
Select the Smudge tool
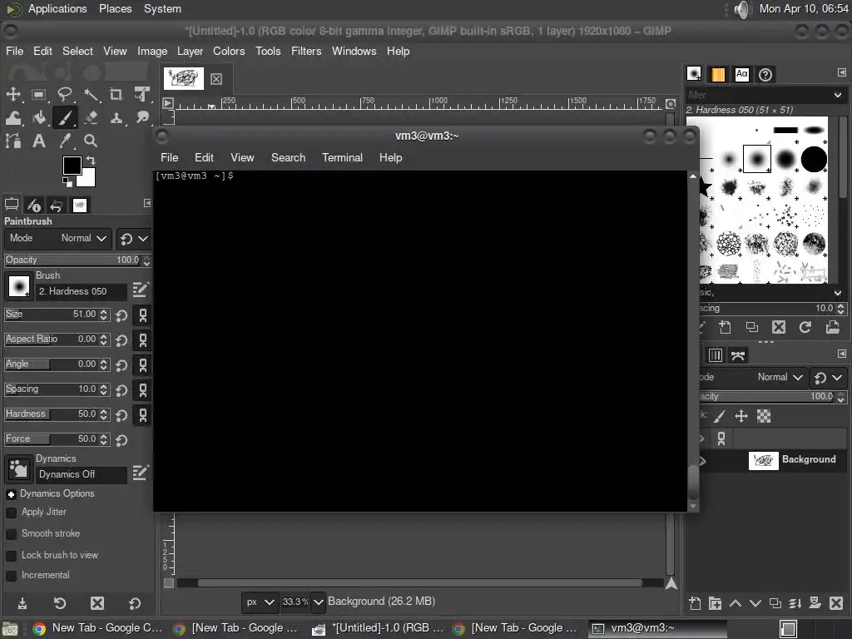[x=141, y=117]
